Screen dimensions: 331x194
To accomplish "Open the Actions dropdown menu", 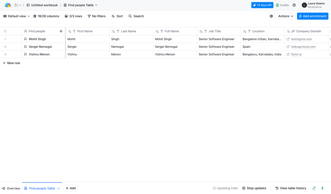I will click(x=285, y=16).
